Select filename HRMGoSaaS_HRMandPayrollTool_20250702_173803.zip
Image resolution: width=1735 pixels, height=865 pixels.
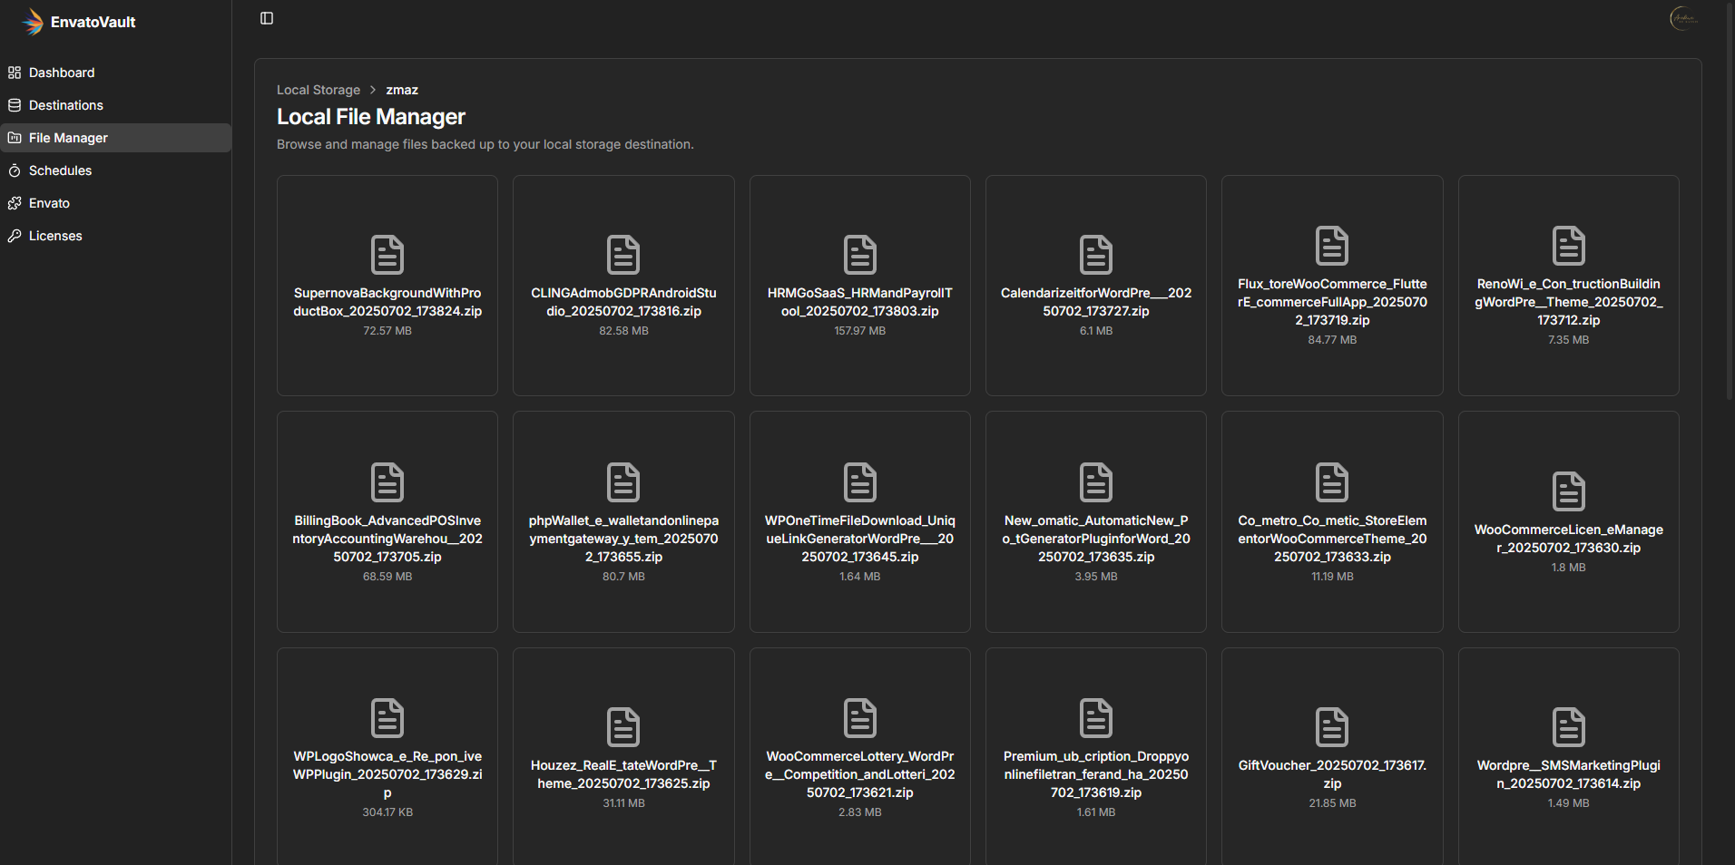click(x=860, y=302)
